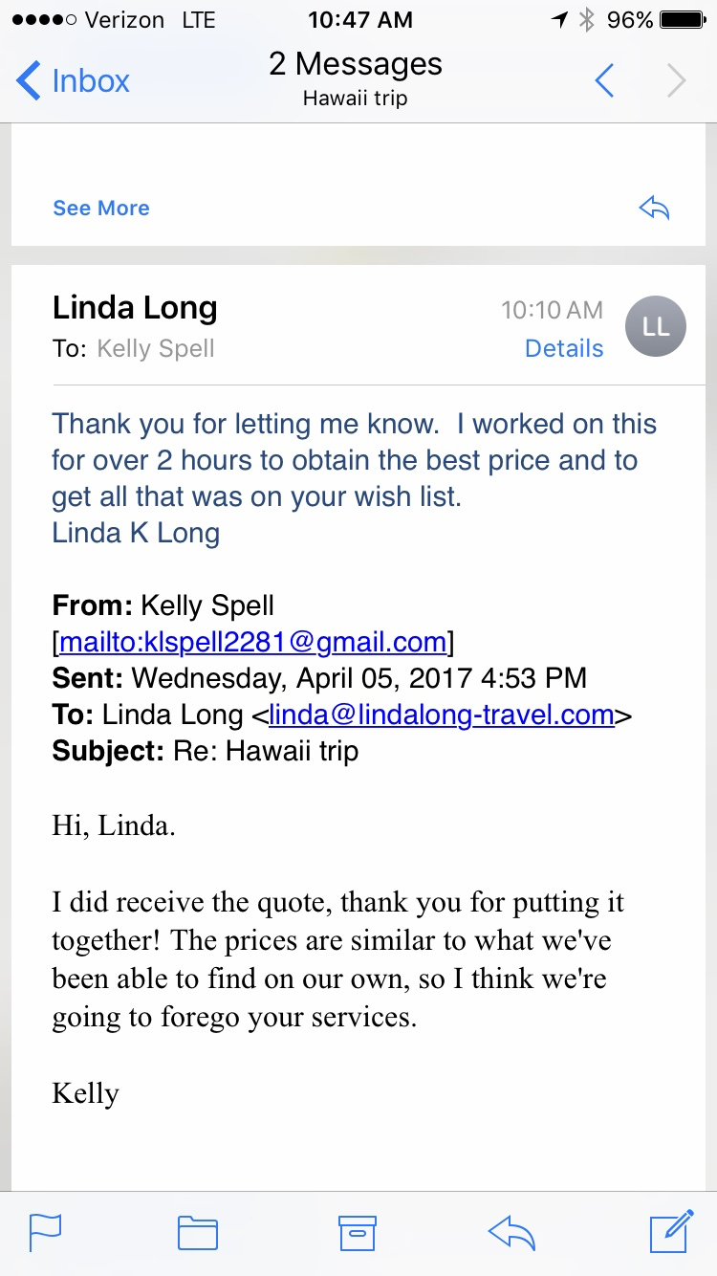Expand message with See More
Viewport: 717px width, 1276px height.
tap(101, 209)
